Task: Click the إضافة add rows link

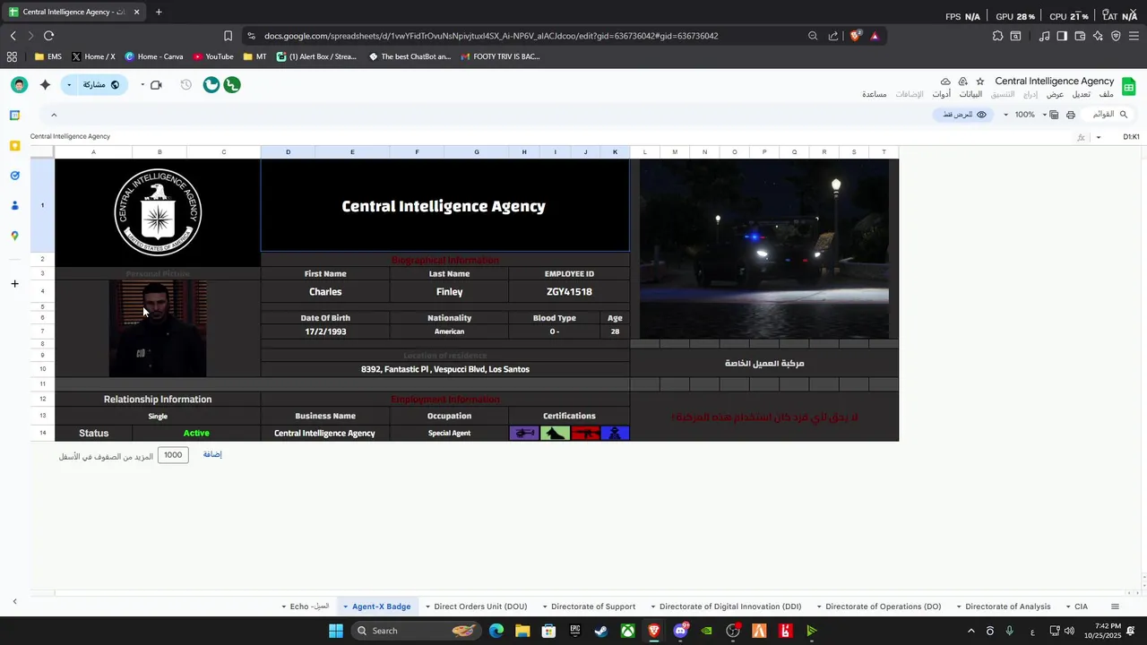Action: click(x=212, y=455)
